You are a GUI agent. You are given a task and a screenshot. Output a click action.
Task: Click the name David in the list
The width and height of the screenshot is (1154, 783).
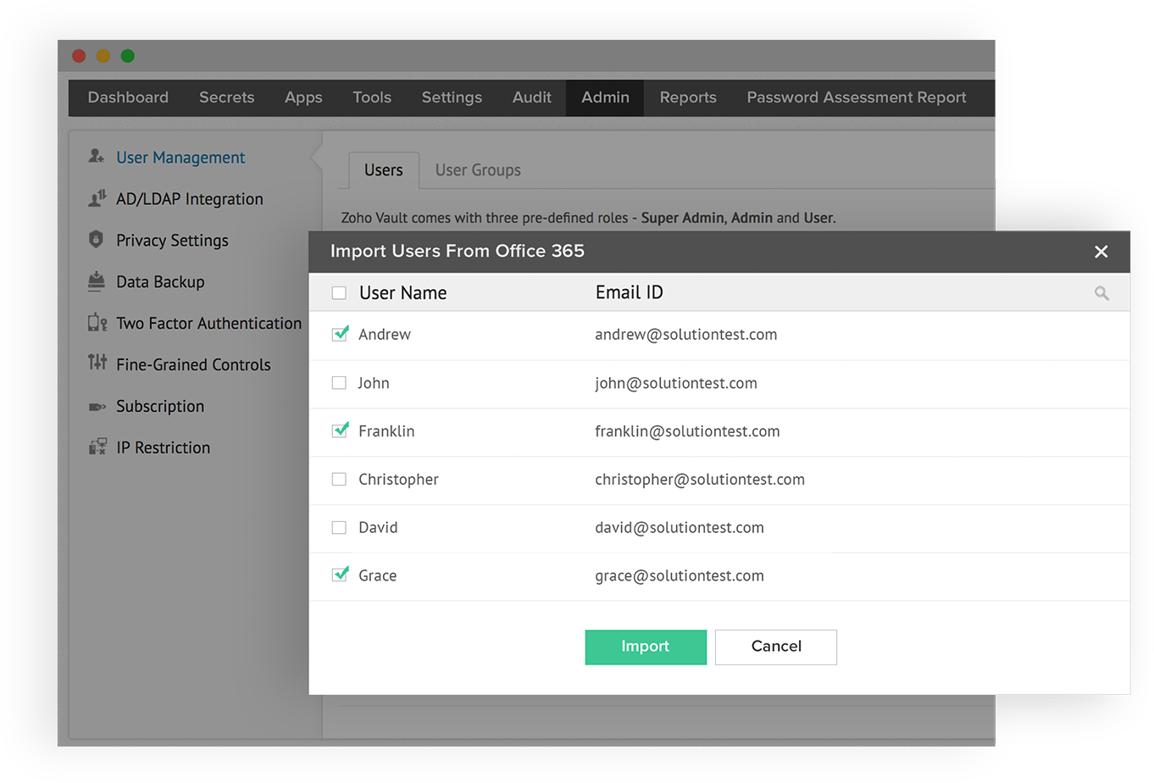[378, 528]
